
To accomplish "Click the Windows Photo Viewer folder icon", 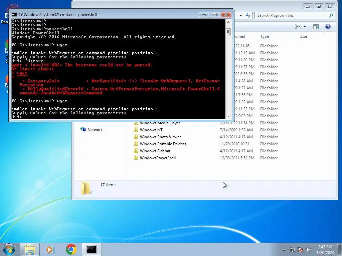I will click(136, 137).
